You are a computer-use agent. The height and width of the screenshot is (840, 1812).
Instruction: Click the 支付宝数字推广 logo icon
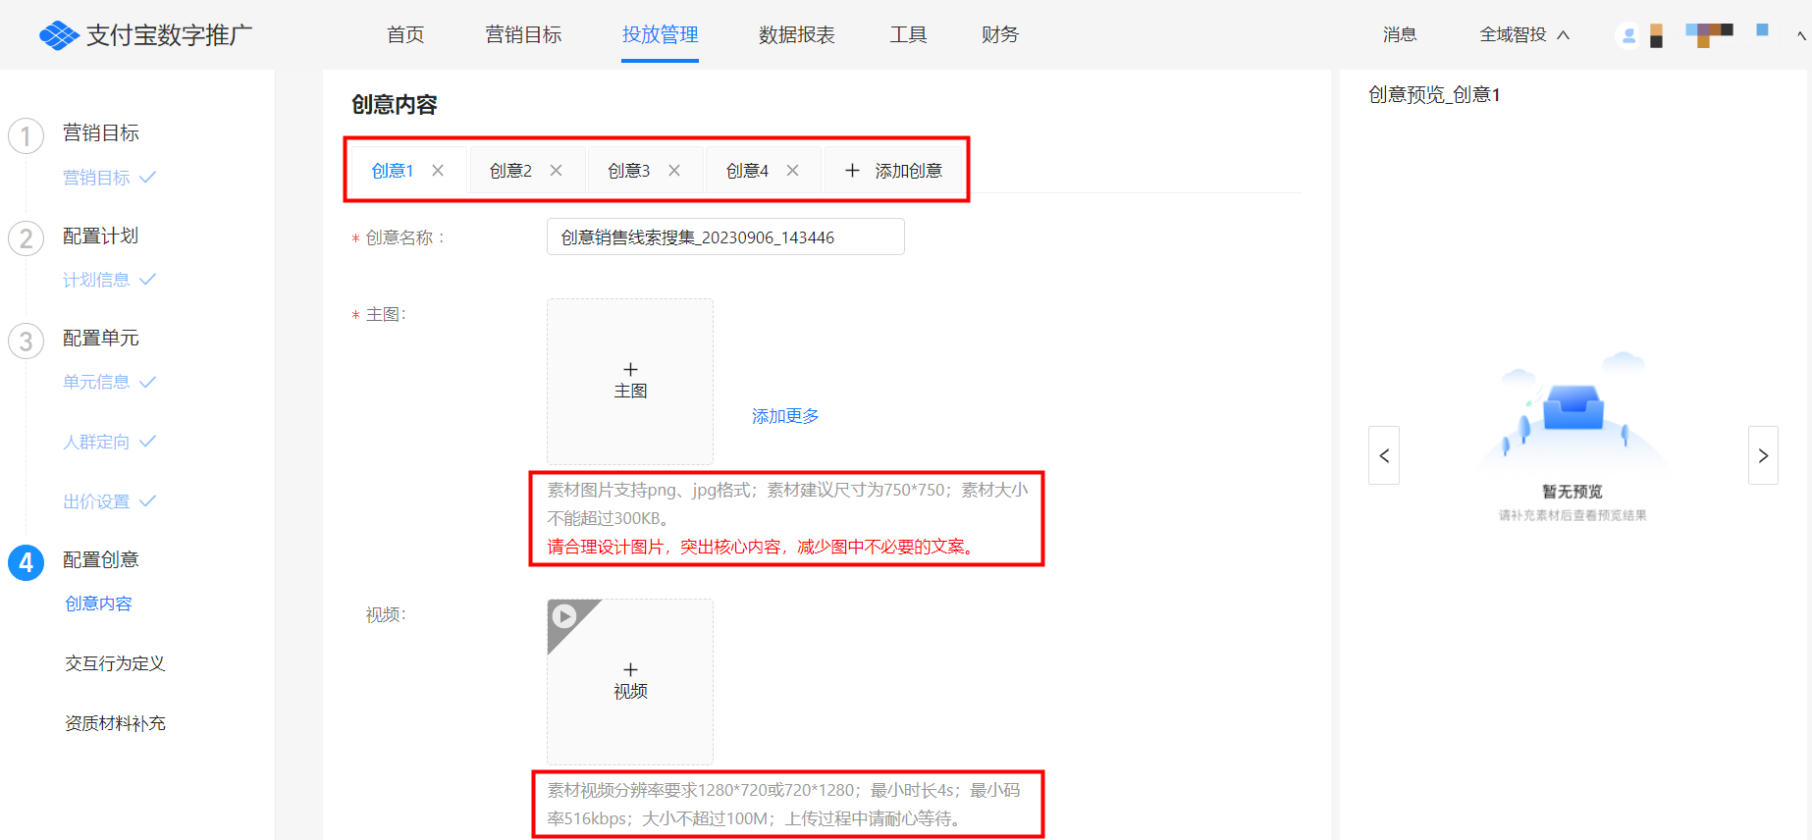tap(59, 35)
